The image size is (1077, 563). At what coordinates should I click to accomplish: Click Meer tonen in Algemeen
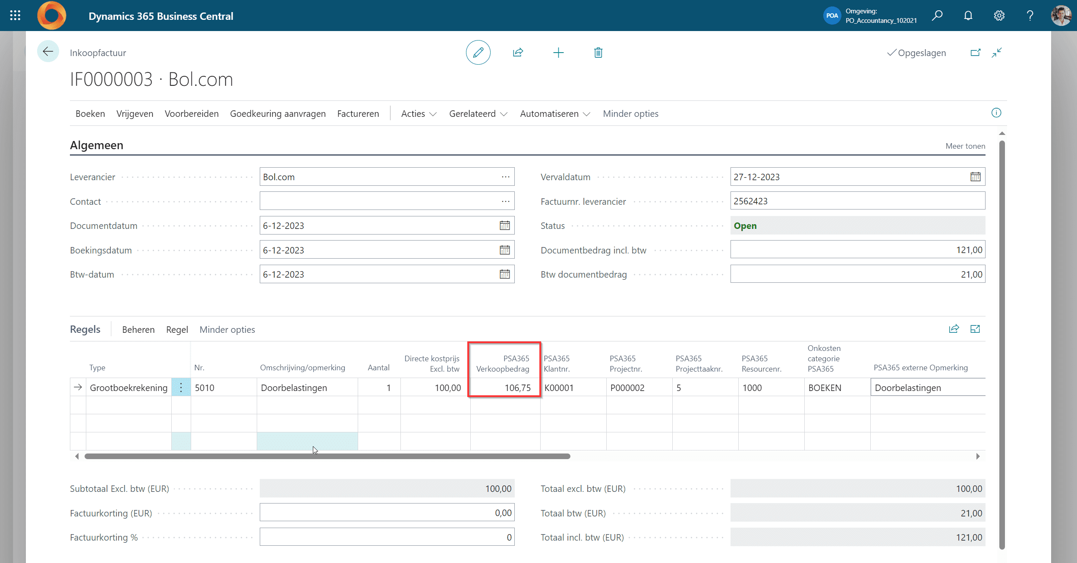[x=965, y=146]
